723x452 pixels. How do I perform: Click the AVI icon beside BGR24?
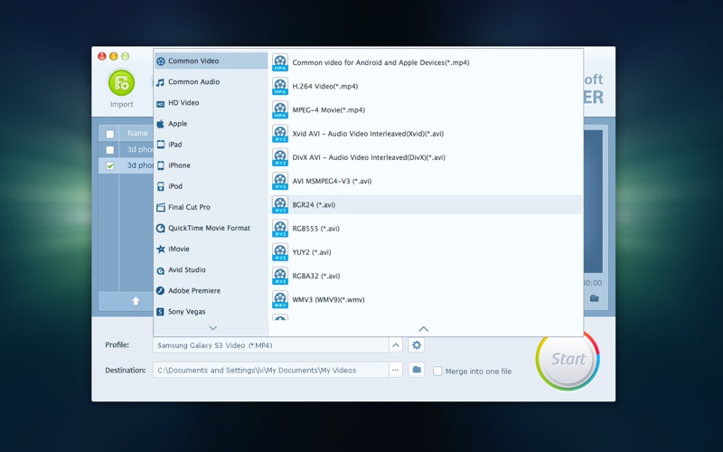coord(280,205)
